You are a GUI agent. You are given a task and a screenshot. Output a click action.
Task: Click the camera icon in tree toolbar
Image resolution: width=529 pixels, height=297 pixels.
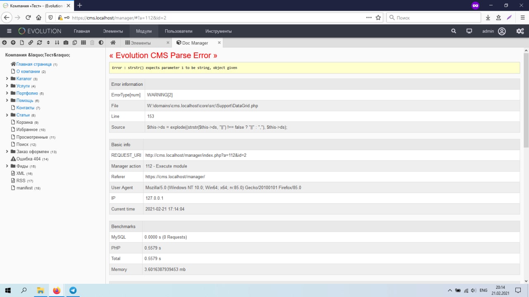pyautogui.click(x=66, y=42)
